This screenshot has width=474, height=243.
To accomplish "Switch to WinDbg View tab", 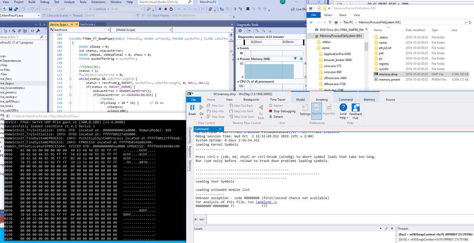I will pos(230,100).
